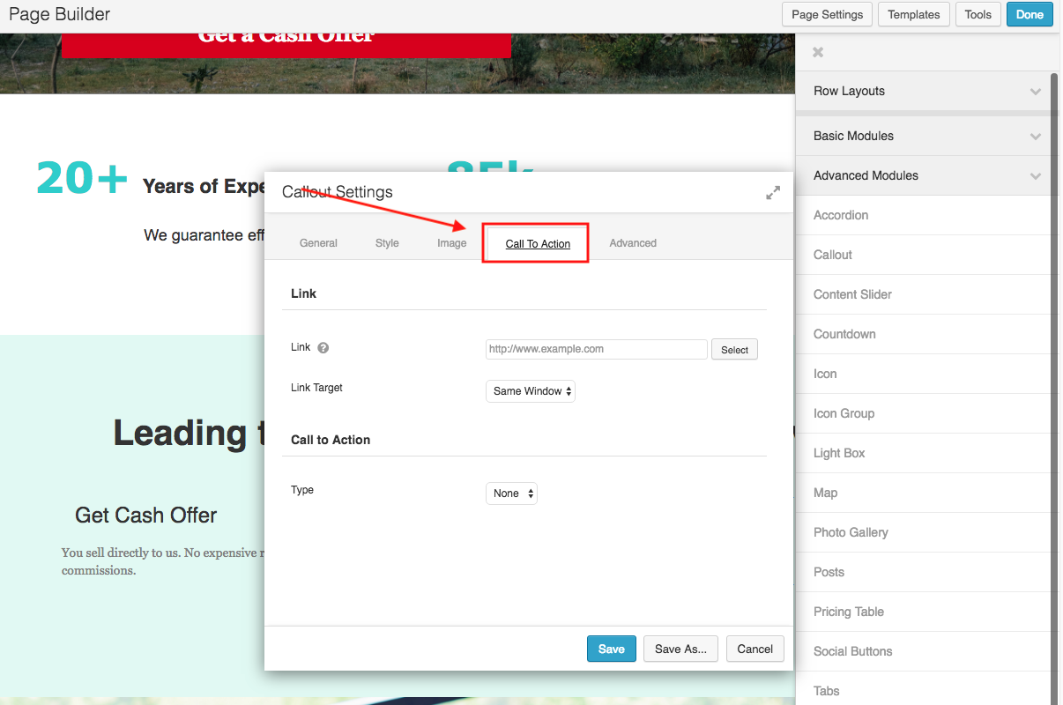Open the Link Target dropdown
Screen dimensions: 1063x705
point(531,391)
